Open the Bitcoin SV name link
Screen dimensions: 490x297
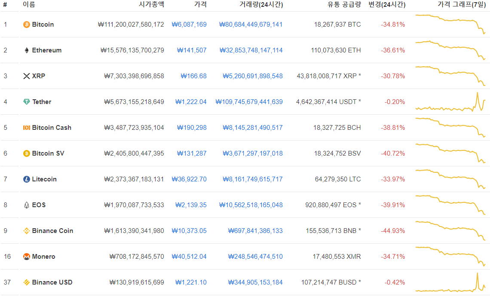coord(48,153)
